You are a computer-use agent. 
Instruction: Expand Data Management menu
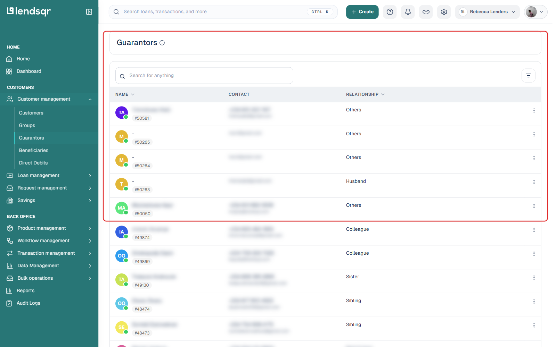click(x=49, y=266)
